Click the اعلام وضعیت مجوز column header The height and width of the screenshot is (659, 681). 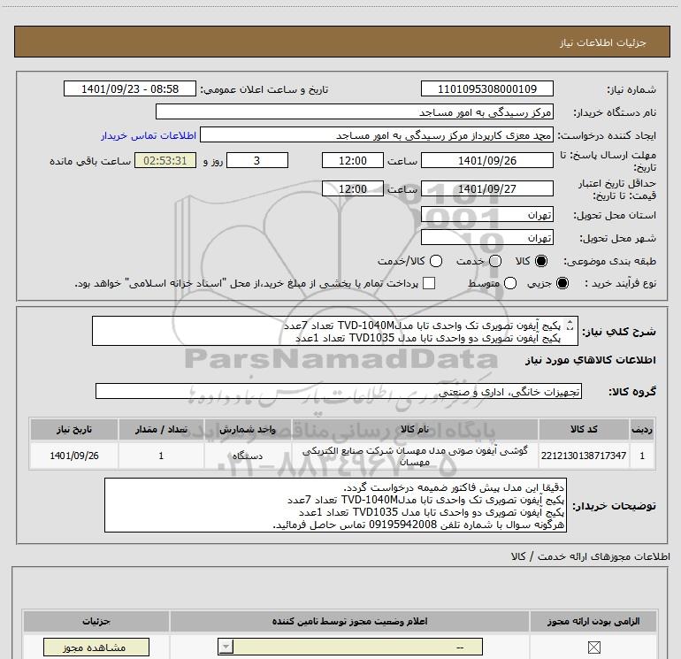pyautogui.click(x=349, y=622)
